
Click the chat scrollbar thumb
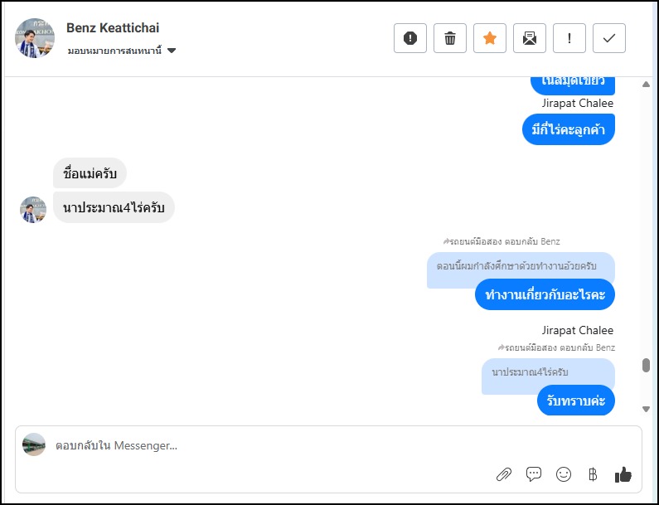click(x=646, y=366)
